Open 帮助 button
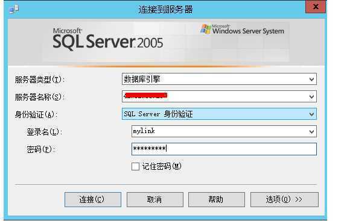The width and height of the screenshot is (350, 221). (217, 199)
